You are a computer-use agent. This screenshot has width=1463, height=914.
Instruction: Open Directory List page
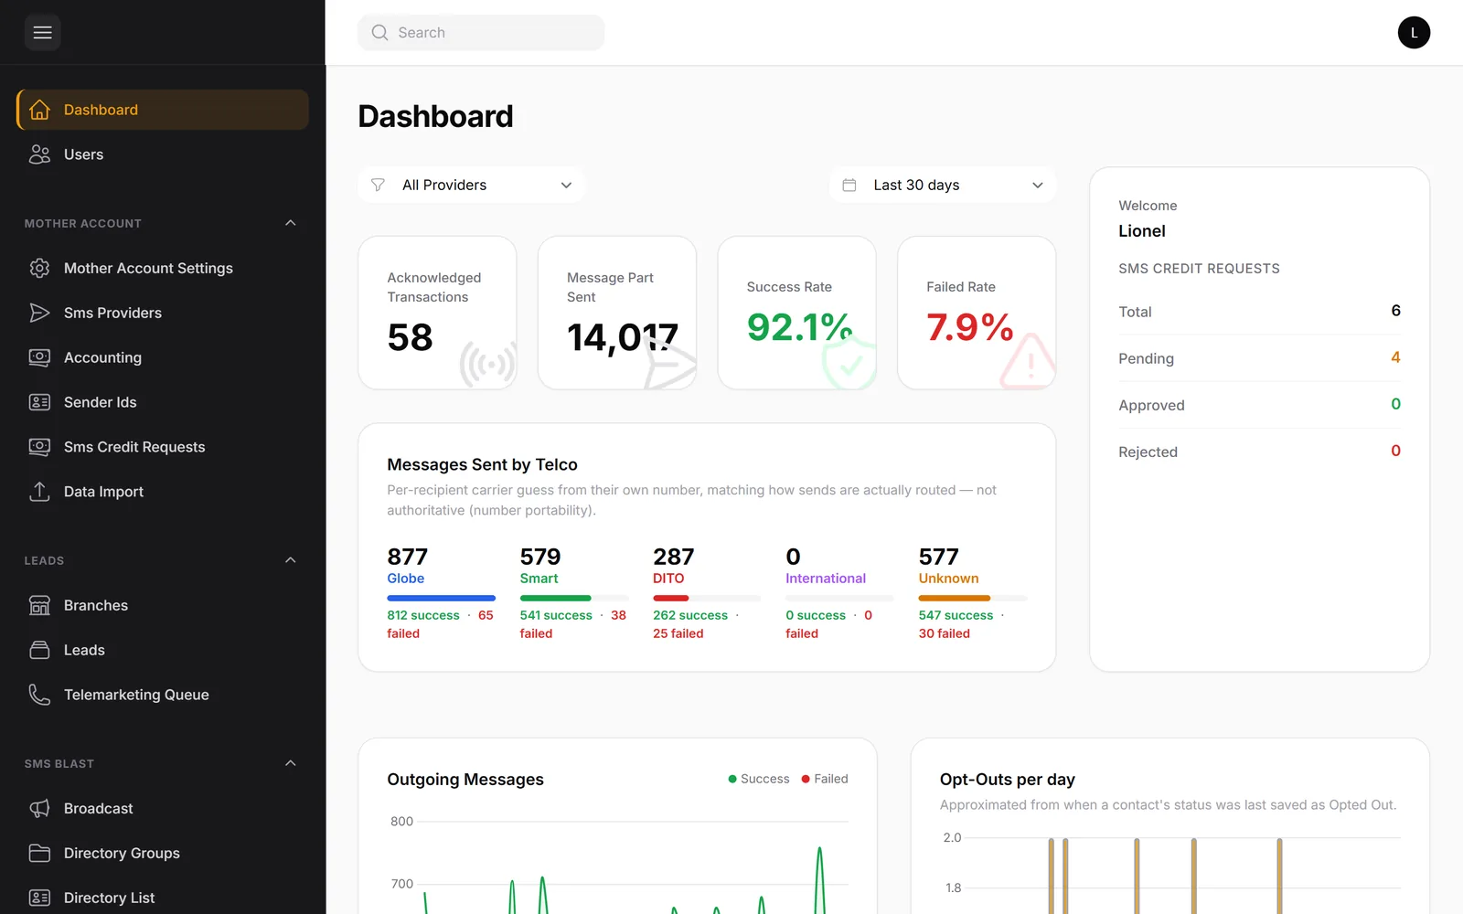tap(163, 898)
